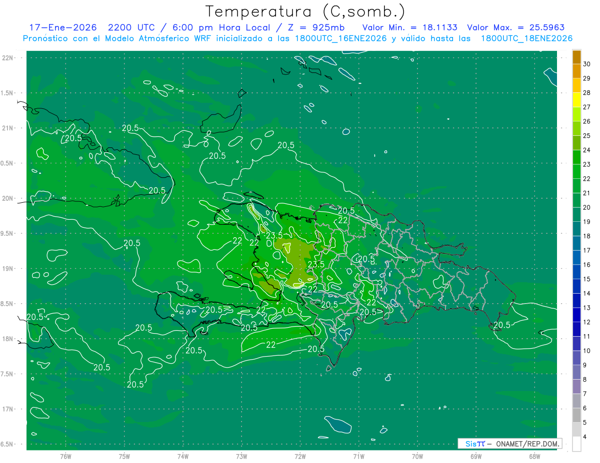Click the 15 label on the color scale
The image size is (600, 463).
(587, 279)
